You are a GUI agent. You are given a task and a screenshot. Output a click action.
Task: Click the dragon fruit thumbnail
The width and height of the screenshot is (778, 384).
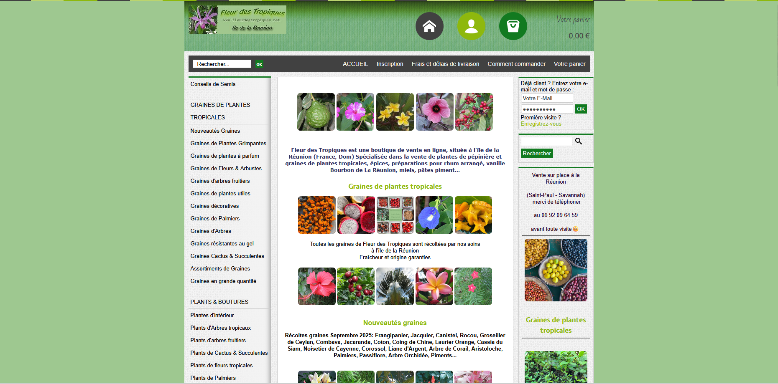click(x=356, y=215)
